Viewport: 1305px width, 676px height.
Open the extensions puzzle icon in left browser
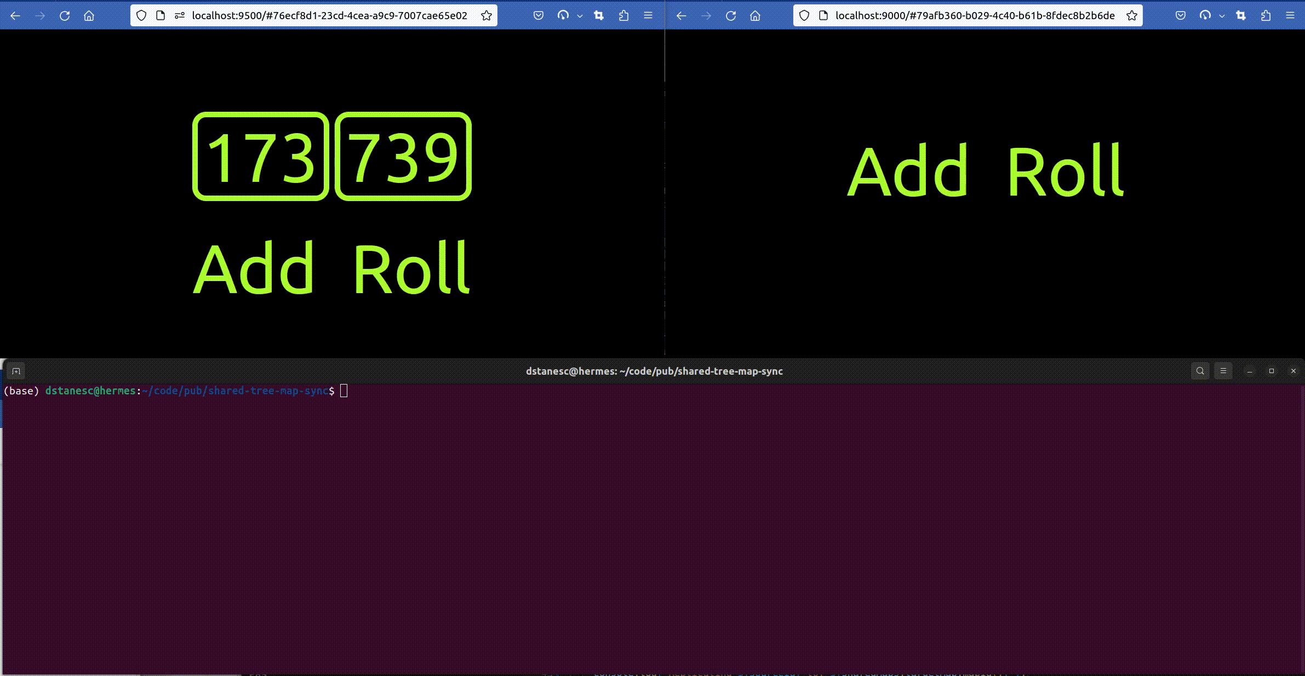(x=623, y=16)
